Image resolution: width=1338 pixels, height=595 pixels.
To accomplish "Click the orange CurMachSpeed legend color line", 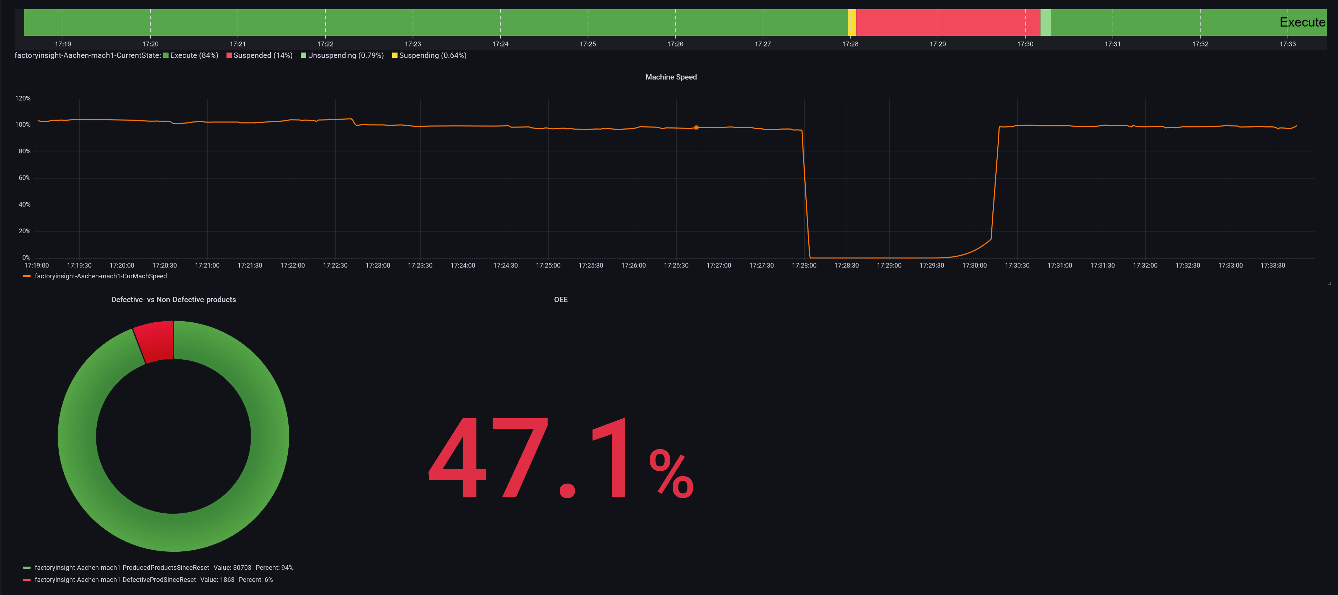I will (x=27, y=277).
